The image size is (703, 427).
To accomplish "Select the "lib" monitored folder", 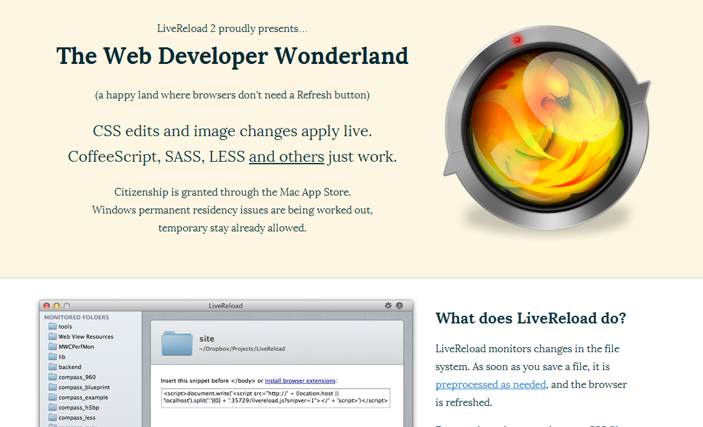I will pos(57,357).
